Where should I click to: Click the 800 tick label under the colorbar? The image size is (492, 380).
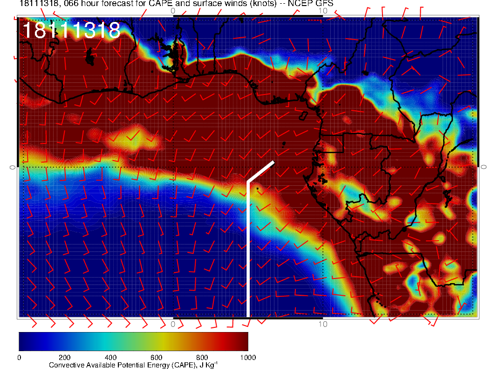(x=202, y=357)
